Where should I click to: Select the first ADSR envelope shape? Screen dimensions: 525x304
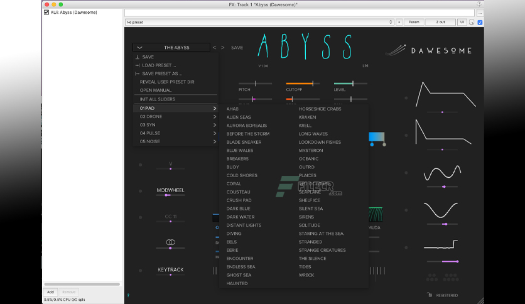pos(446,94)
